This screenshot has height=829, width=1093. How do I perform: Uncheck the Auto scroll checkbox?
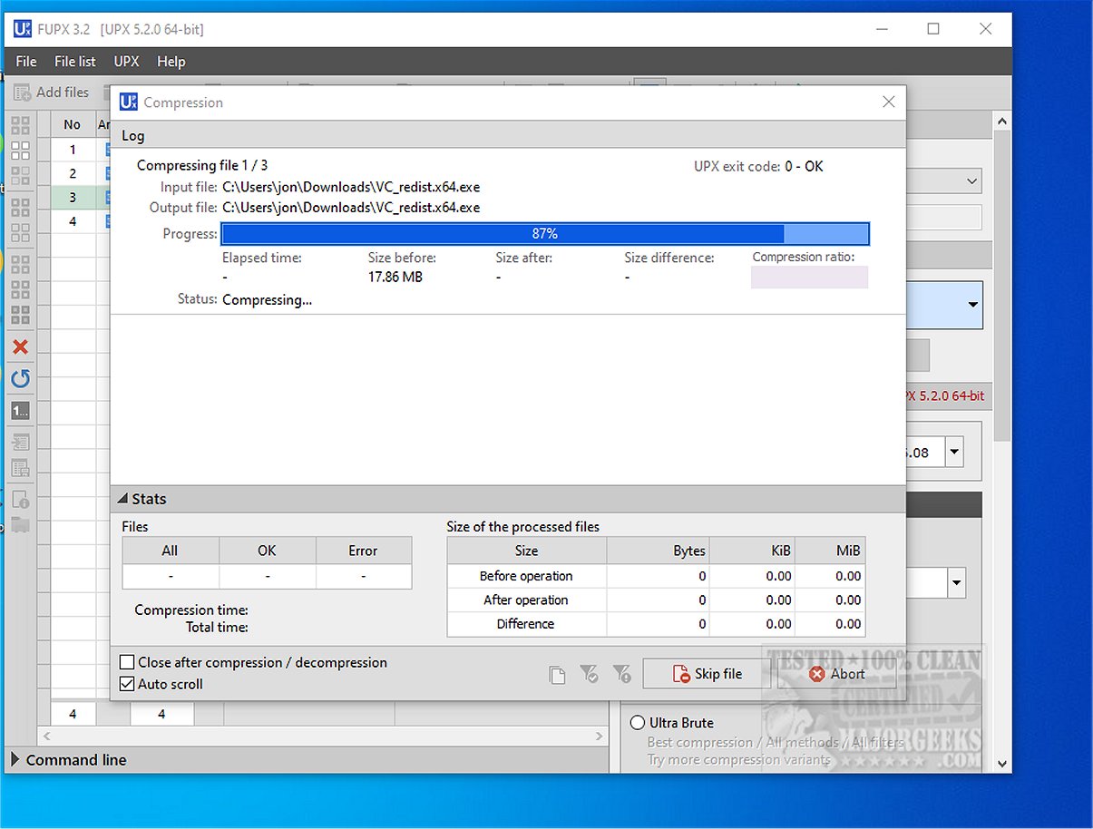[x=128, y=684]
